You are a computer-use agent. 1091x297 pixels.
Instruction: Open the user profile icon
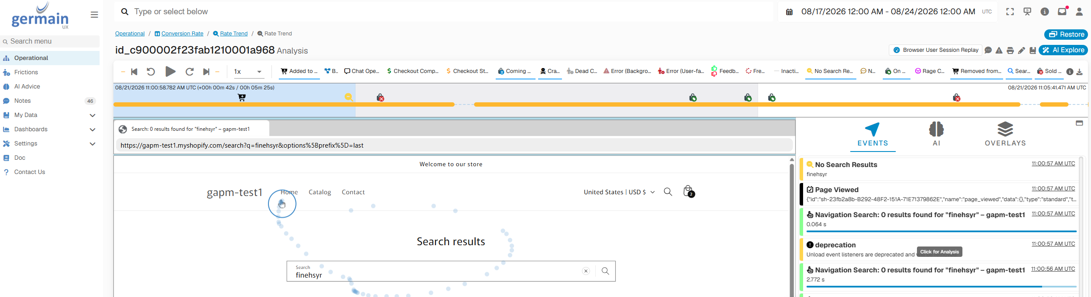click(x=1079, y=12)
